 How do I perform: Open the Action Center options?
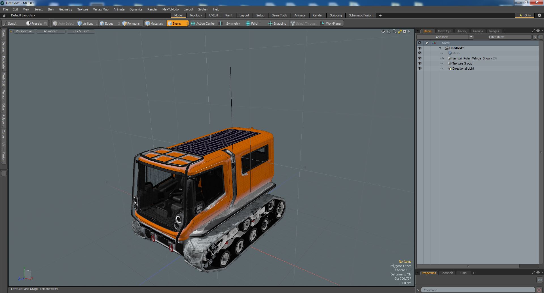tap(203, 23)
